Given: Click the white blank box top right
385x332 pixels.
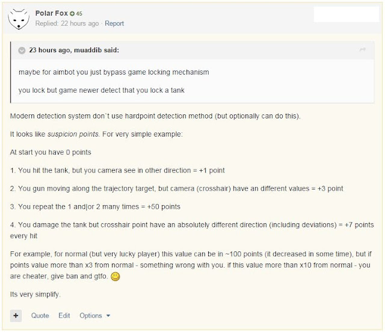Looking at the screenshot, I should click(x=346, y=14).
